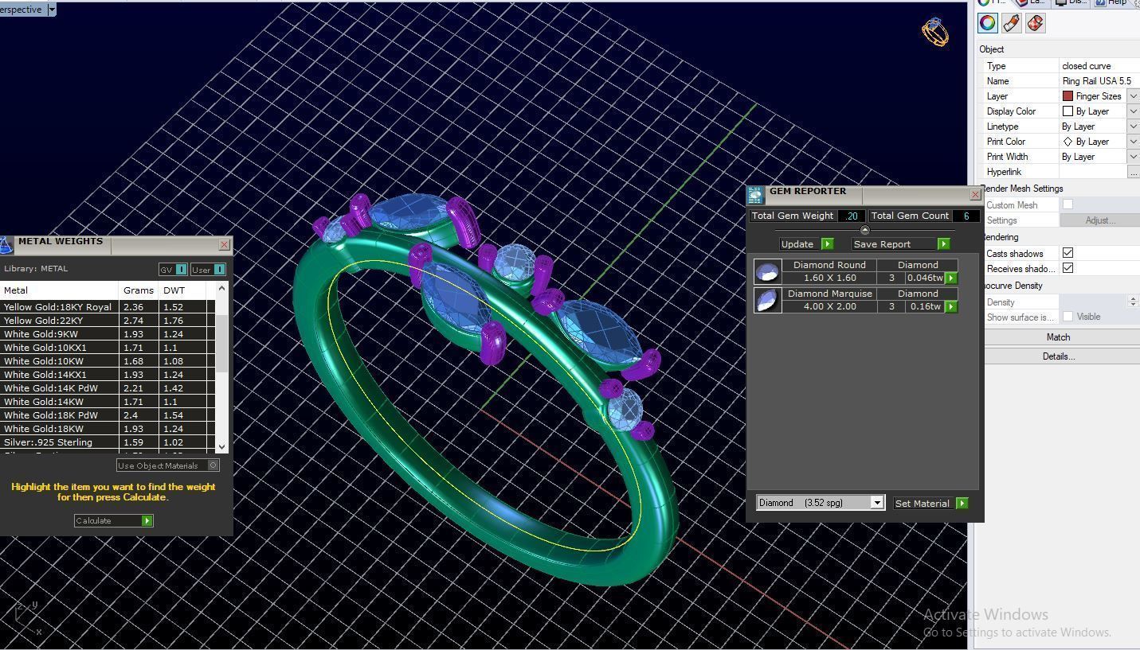This screenshot has width=1140, height=650.
Task: Open the Diamond (3.52 spg) material dropdown
Action: (876, 503)
